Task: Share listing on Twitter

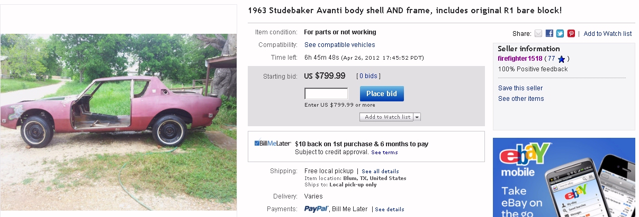Action: click(x=560, y=33)
